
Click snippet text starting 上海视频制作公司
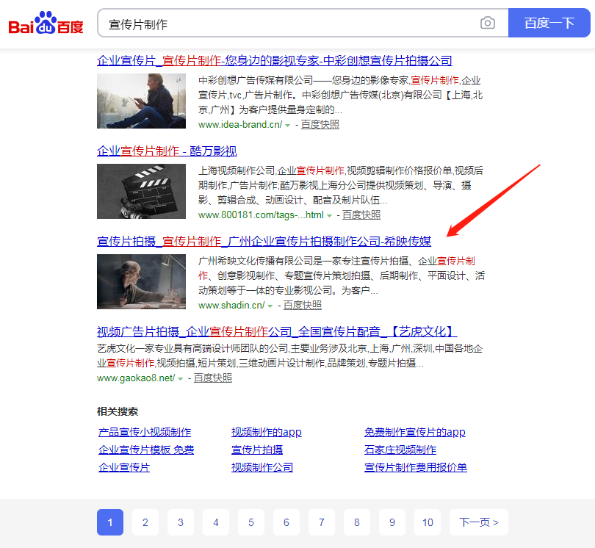341,185
